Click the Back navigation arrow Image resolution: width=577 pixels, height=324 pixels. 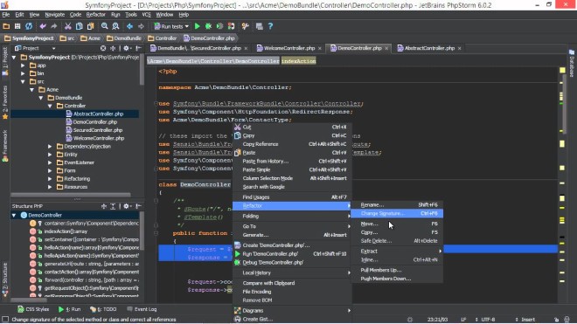[x=129, y=26]
